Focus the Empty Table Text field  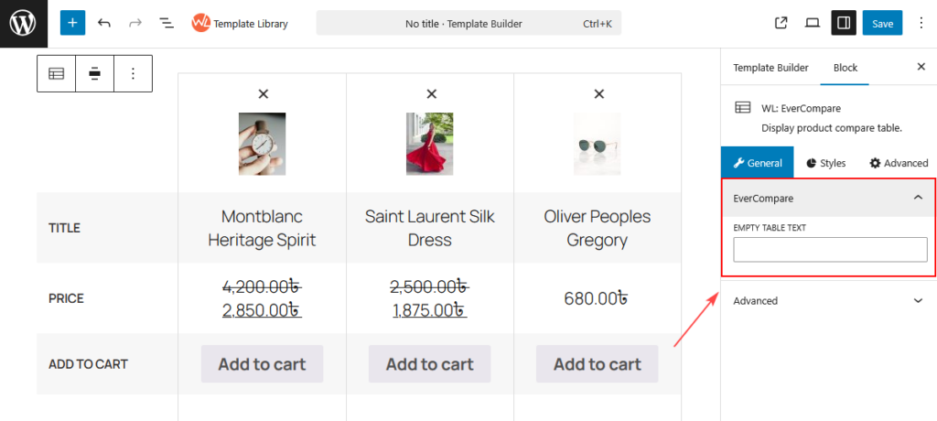tap(830, 249)
